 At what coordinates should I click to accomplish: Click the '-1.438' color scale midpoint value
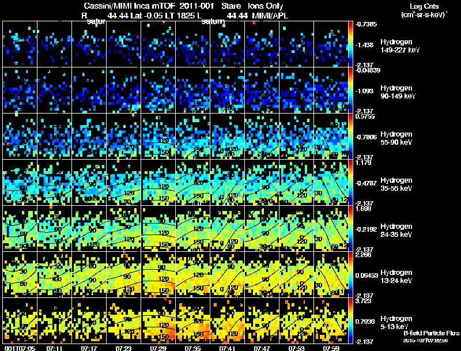click(364, 45)
